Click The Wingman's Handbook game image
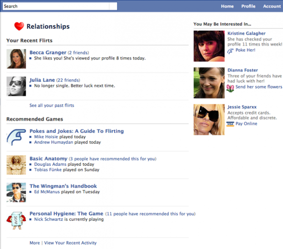Screen dimensions: 283x249 coord(16,192)
